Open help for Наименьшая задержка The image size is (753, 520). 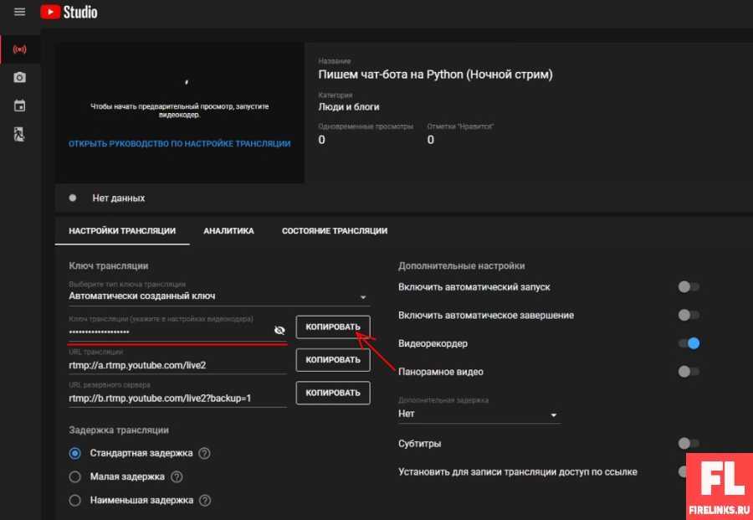coord(205,500)
